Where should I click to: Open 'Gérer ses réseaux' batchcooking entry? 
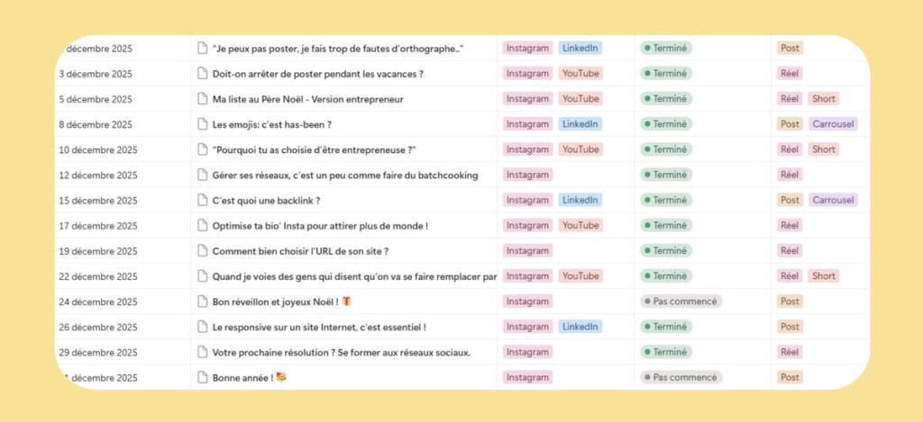click(x=344, y=175)
